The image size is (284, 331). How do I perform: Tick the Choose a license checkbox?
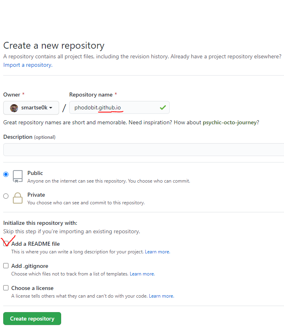(x=6, y=288)
